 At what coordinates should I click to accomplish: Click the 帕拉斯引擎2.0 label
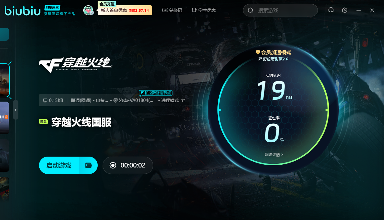click(x=273, y=59)
